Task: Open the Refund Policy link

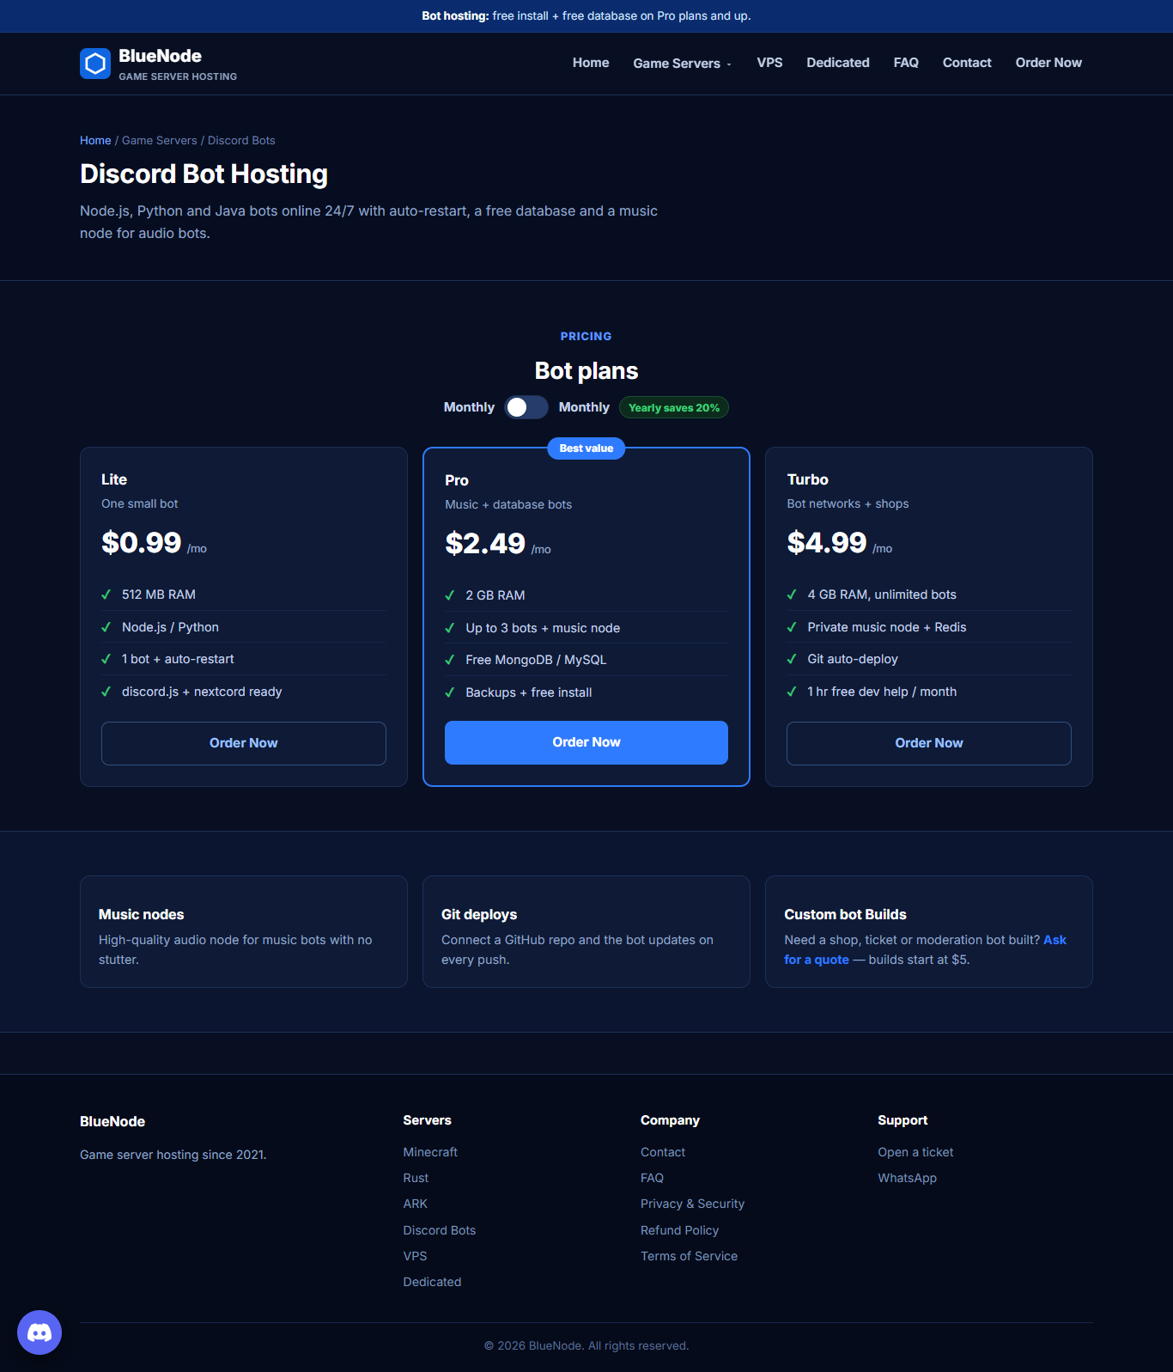Action: coord(679,1230)
